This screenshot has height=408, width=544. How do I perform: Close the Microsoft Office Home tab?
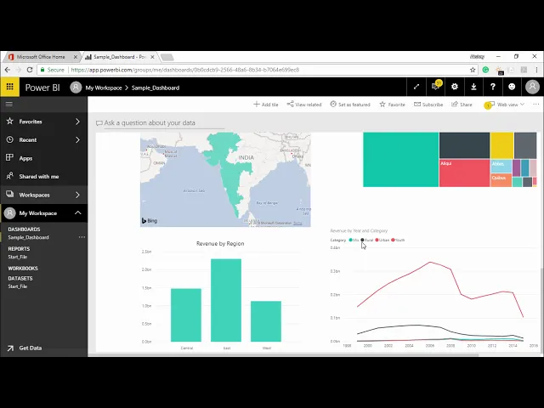point(76,57)
